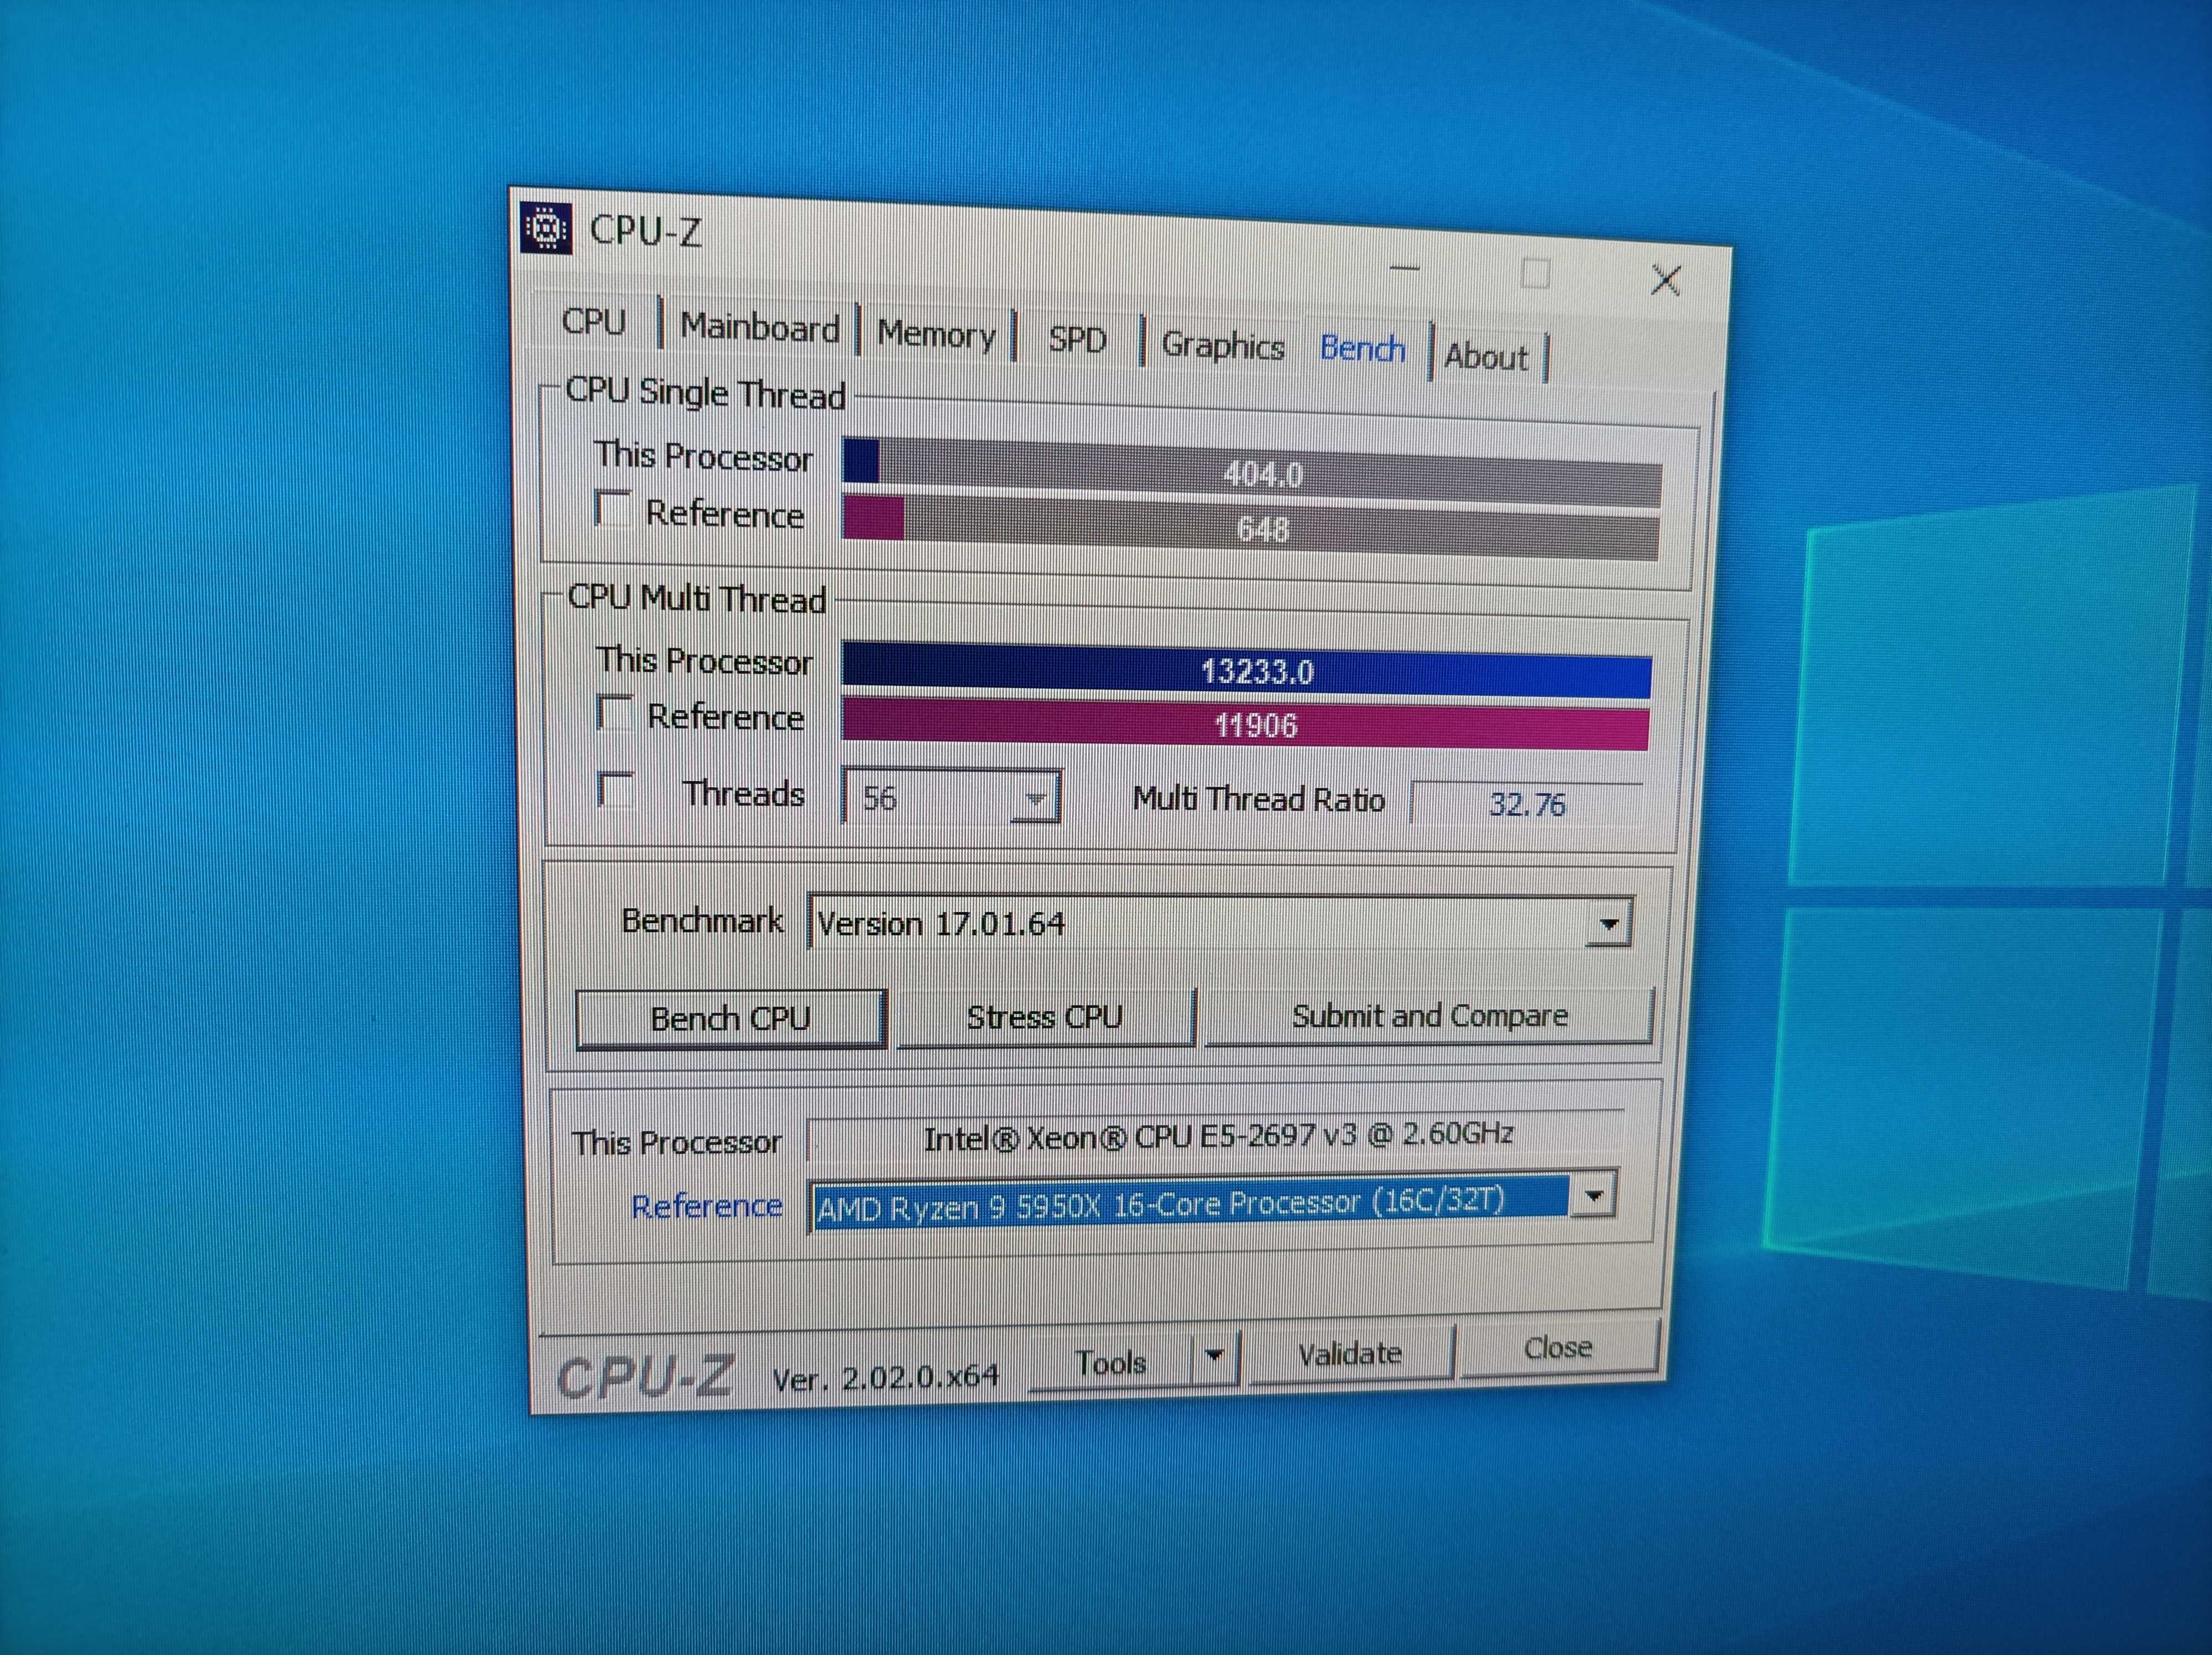Enable Single Thread Reference checkbox
2212x1655 pixels.
coord(612,509)
